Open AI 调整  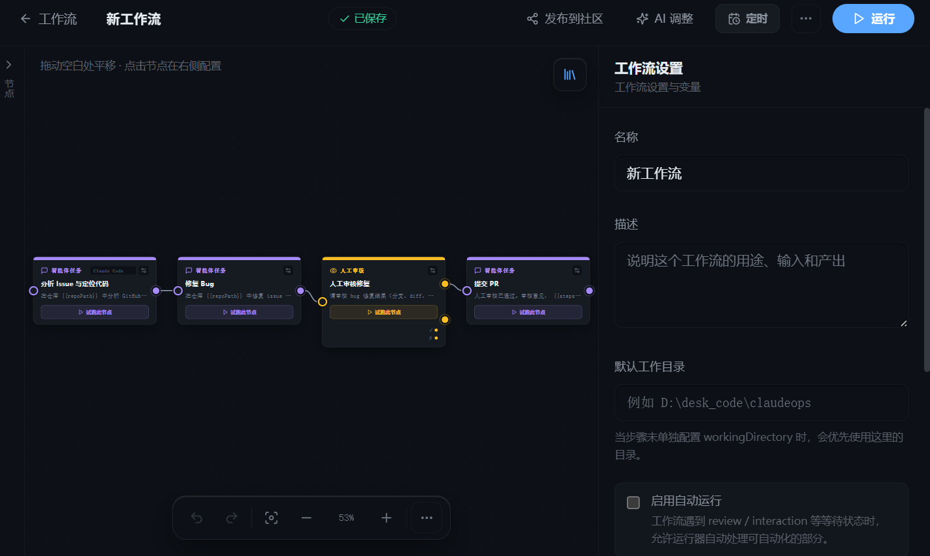665,19
